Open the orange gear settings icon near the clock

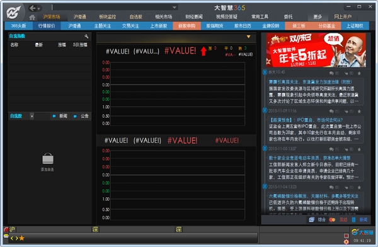click(346, 242)
